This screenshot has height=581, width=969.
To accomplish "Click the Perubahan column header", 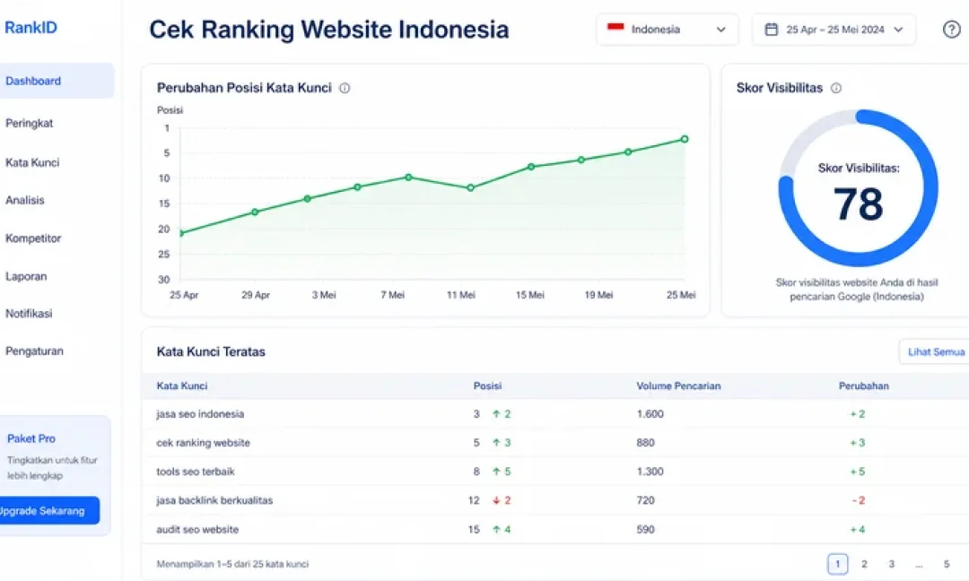I will (x=864, y=386).
